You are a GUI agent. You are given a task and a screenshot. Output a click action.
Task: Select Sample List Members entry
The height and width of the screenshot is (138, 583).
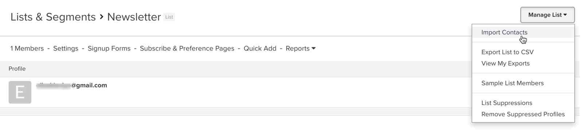512,83
